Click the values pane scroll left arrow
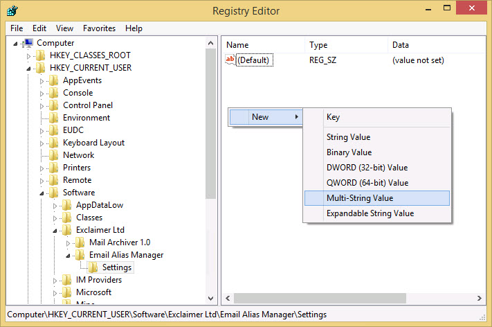Image resolution: width=492 pixels, height=327 pixels. click(228, 298)
